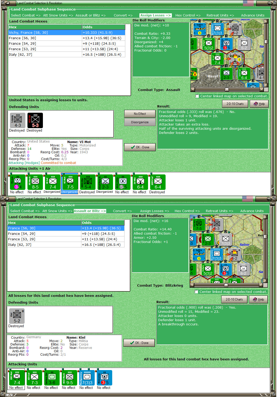Click the US flag in upper window title bar
The width and height of the screenshot is (277, 397).
tap(248, 3)
